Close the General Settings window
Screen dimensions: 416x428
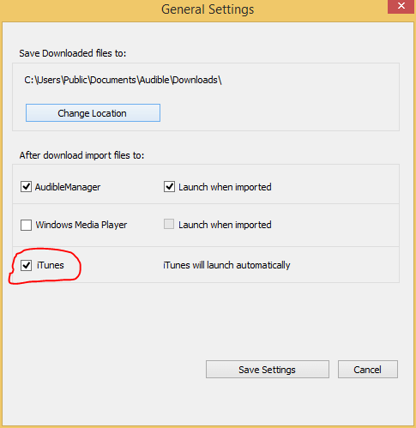tap(401, 6)
